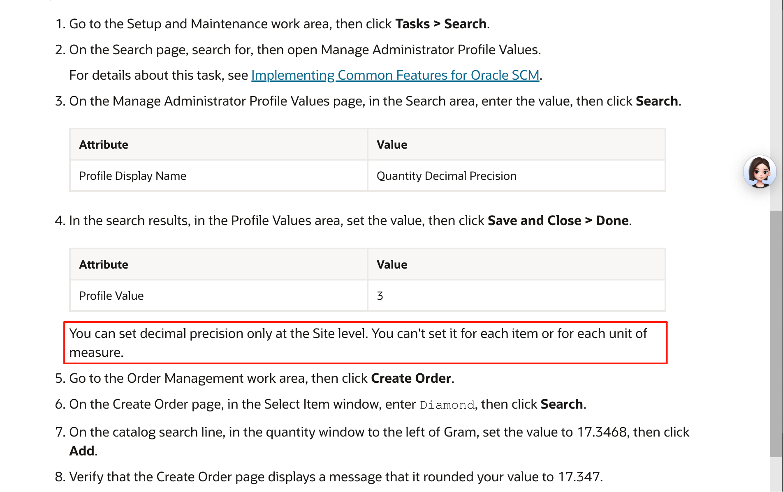Click the 'Attribute' header of second table

[x=218, y=264]
